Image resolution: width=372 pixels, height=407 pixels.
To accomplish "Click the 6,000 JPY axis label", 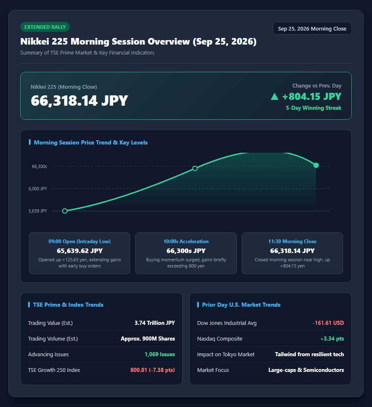I will click(x=38, y=189).
